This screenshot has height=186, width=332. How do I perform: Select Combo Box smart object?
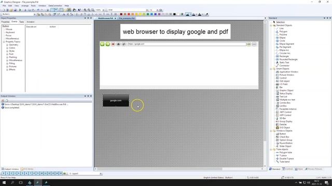click(x=285, y=103)
